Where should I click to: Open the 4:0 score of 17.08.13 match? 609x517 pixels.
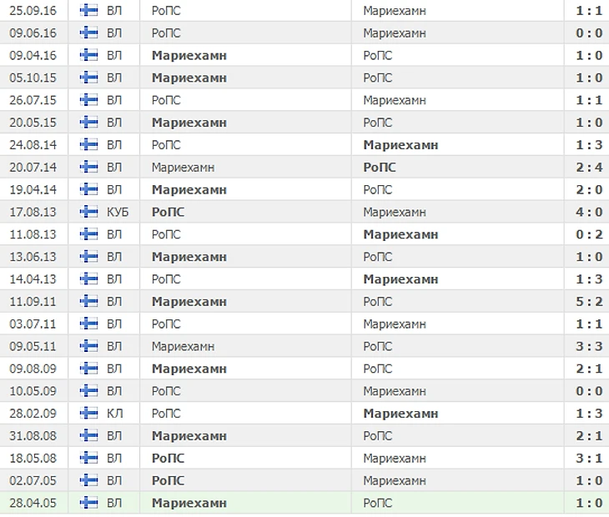(x=589, y=212)
